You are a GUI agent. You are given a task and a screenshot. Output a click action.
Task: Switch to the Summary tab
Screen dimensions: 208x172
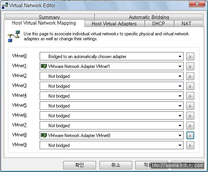click(x=50, y=17)
